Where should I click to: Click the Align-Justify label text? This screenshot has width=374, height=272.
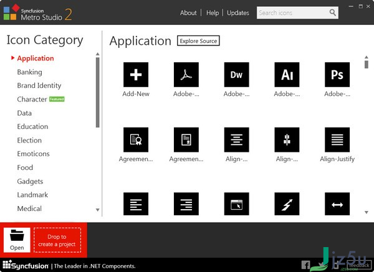tap(337, 159)
